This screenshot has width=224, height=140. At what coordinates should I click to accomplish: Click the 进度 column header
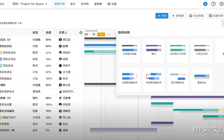pyautogui.click(x=48, y=33)
